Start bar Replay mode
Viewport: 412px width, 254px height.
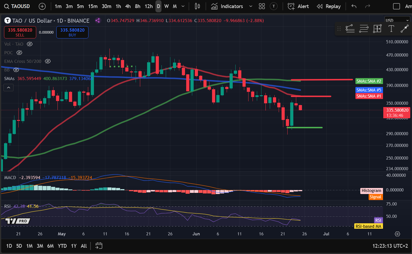(329, 6)
